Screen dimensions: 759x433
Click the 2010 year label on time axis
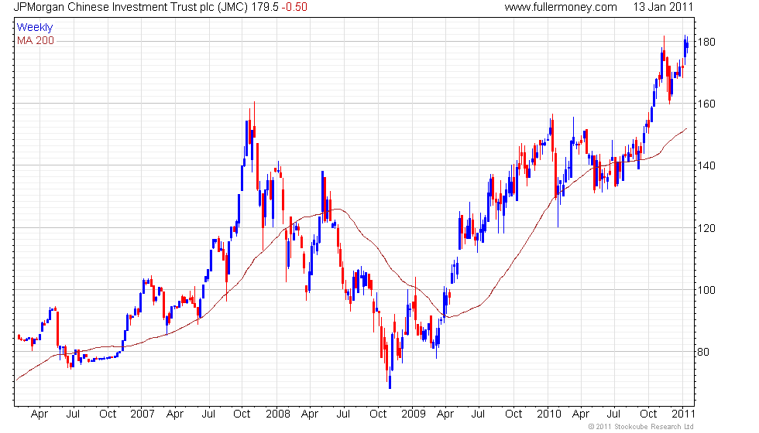pos(549,414)
